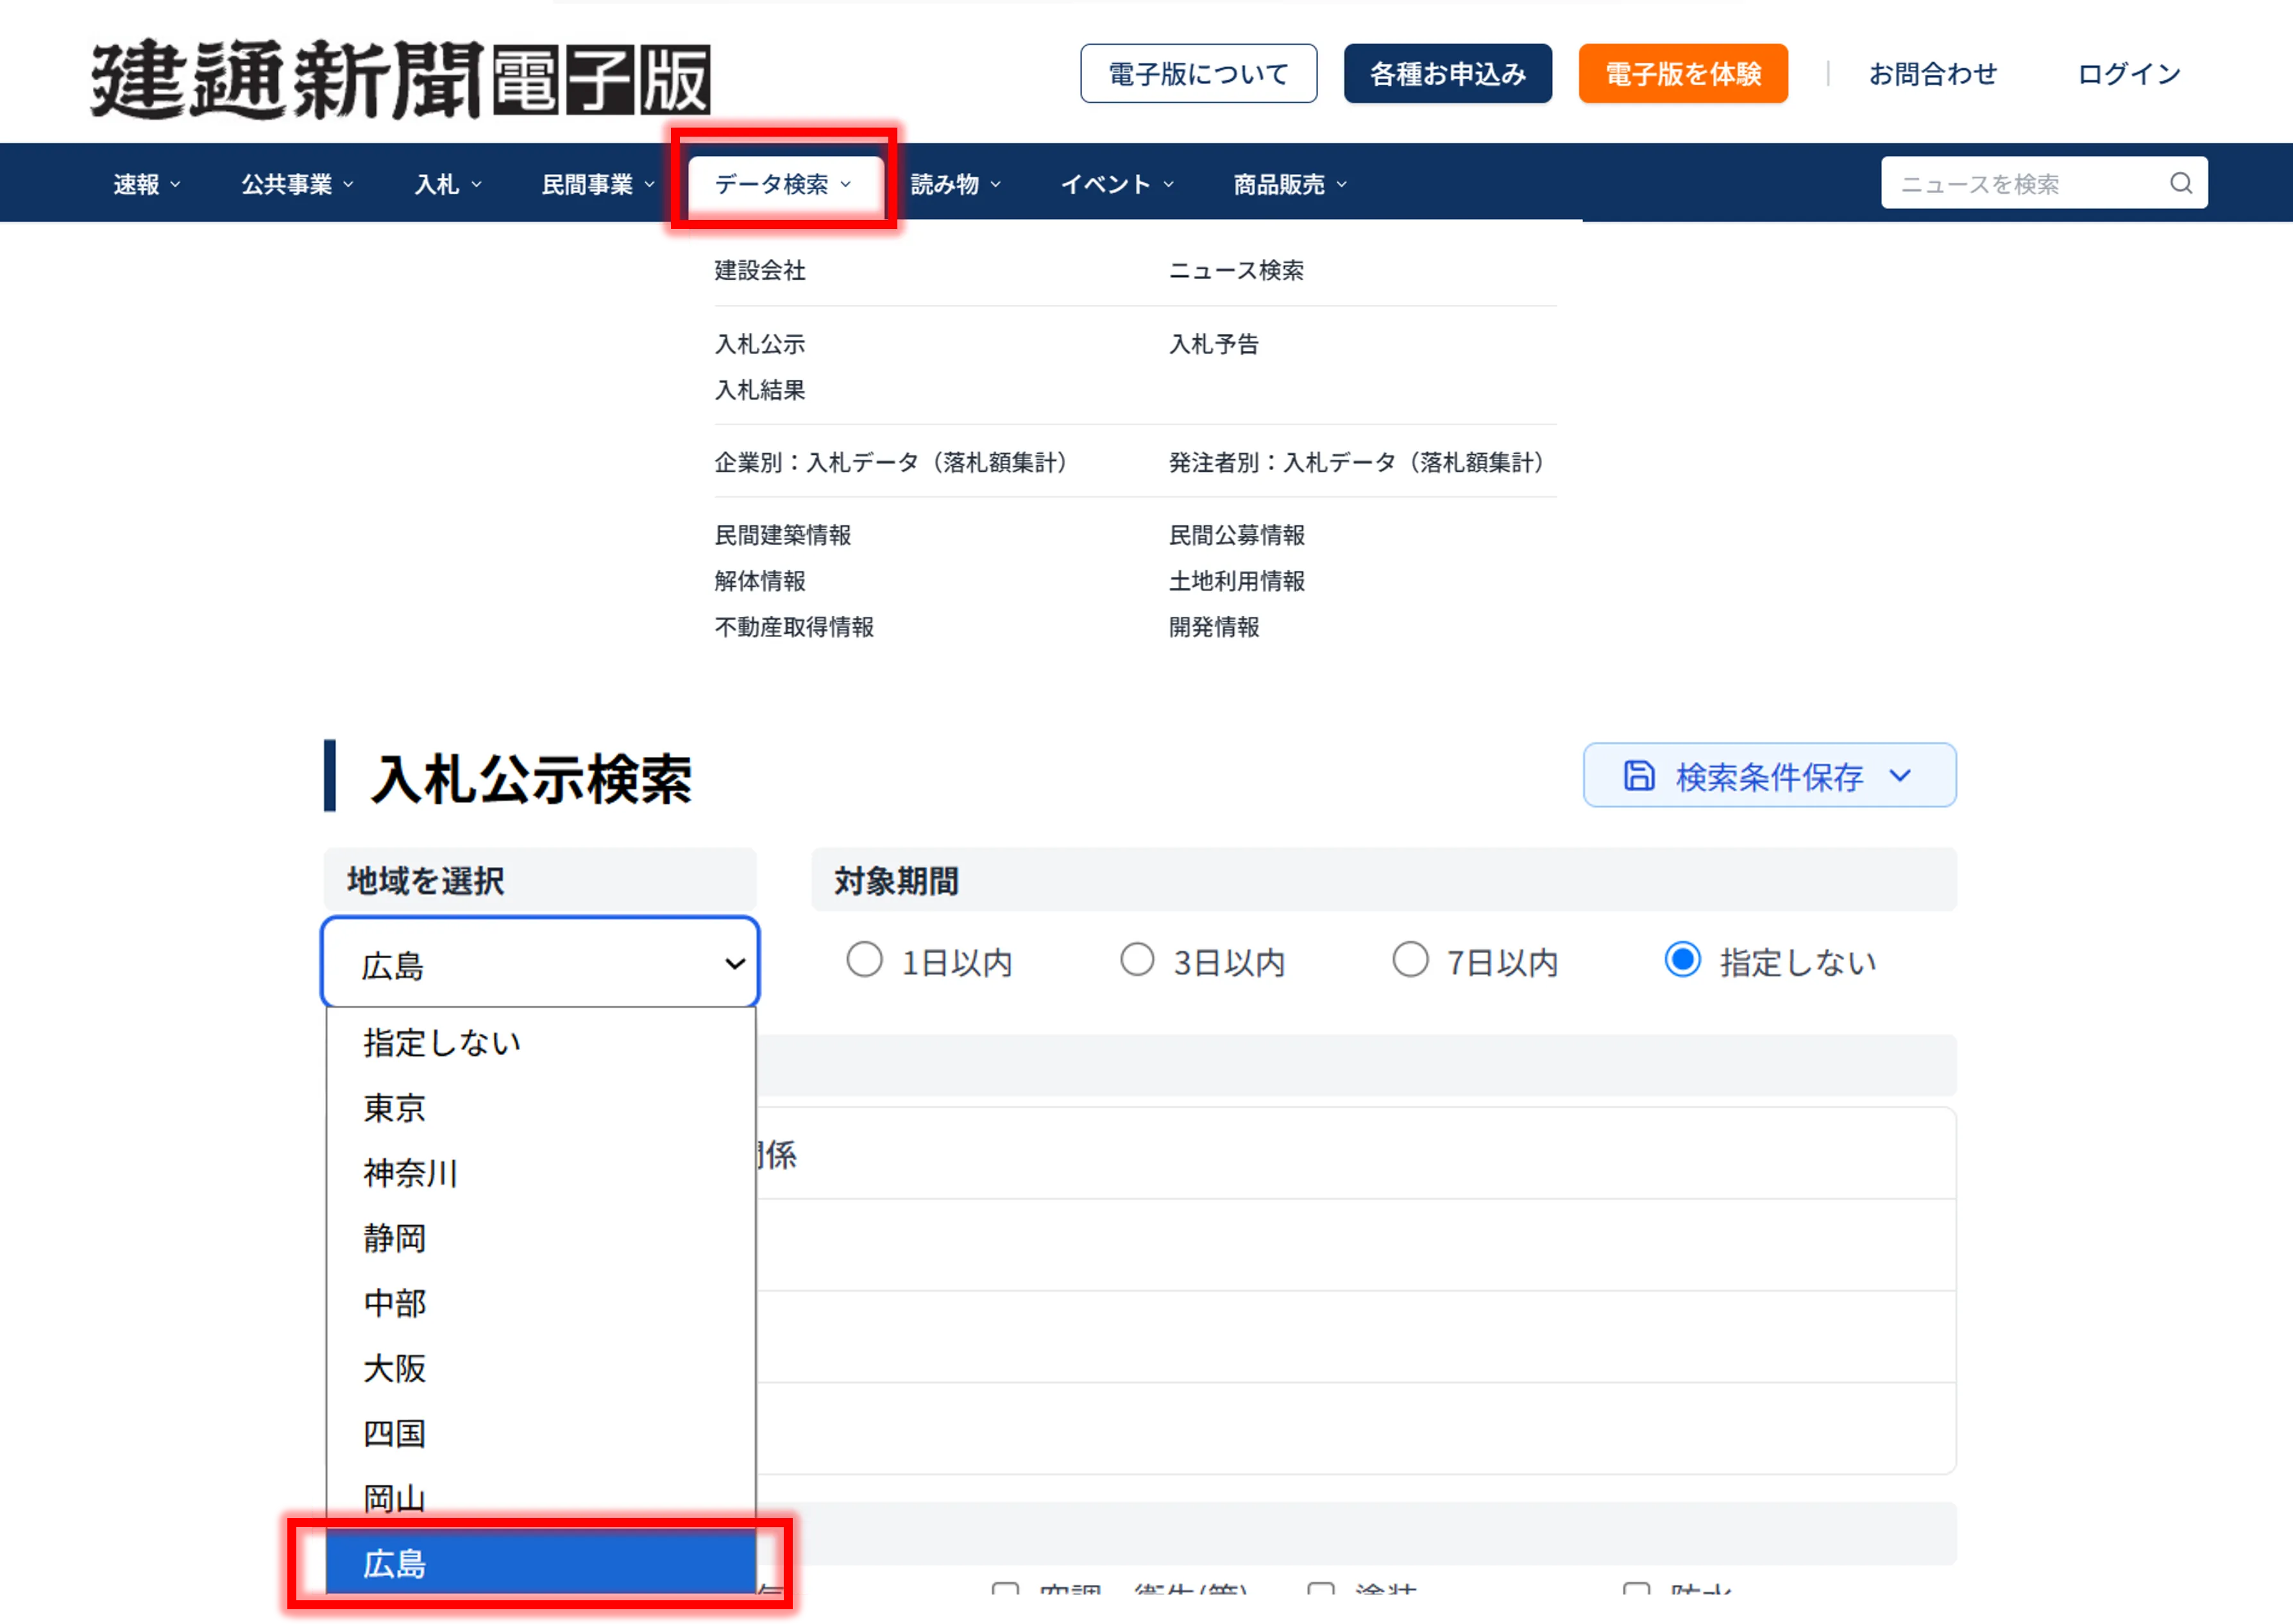Click the 各種お申込み button

(x=1447, y=74)
